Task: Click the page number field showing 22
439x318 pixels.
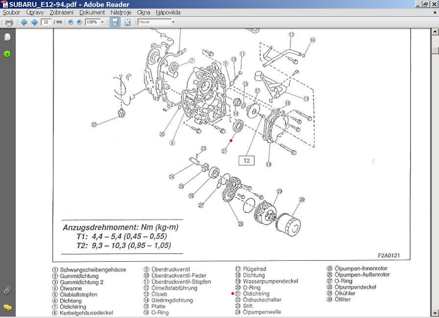Action: coord(46,22)
